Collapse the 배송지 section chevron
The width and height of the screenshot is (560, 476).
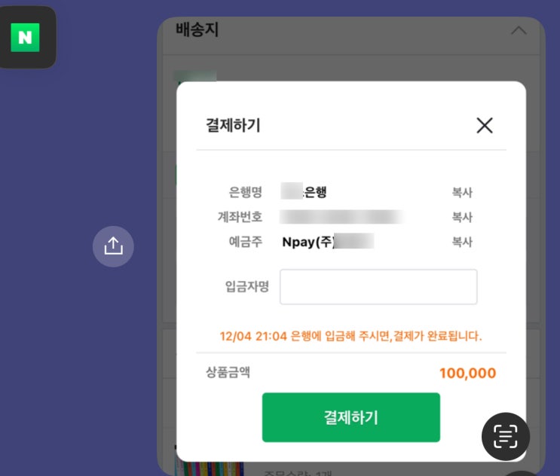pyautogui.click(x=519, y=31)
